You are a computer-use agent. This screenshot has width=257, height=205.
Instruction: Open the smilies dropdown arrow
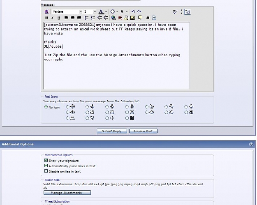(x=117, y=12)
